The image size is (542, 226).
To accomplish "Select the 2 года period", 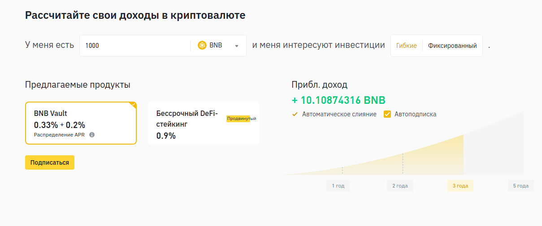I will pos(400,186).
